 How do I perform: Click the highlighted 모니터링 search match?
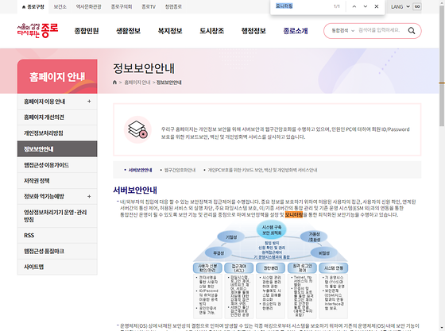[x=294, y=214]
